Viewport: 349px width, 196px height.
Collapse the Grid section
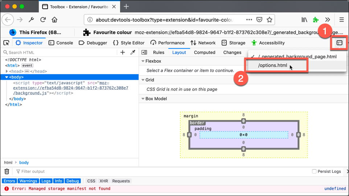pos(143,80)
